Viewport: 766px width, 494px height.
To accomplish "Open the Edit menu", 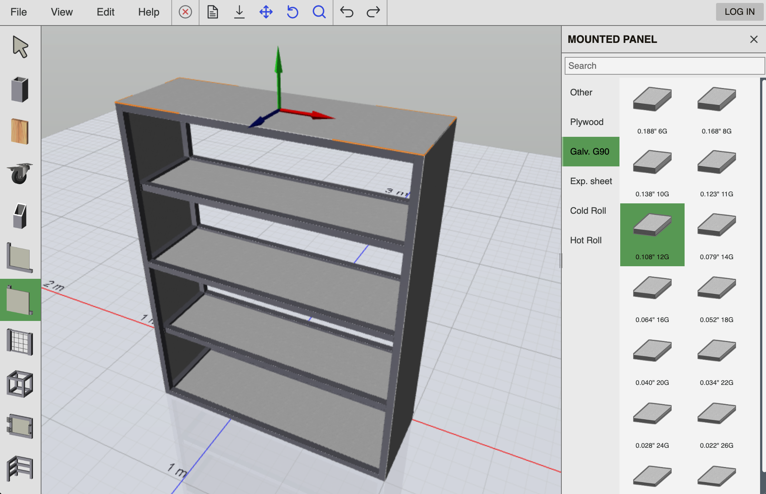I will (105, 12).
